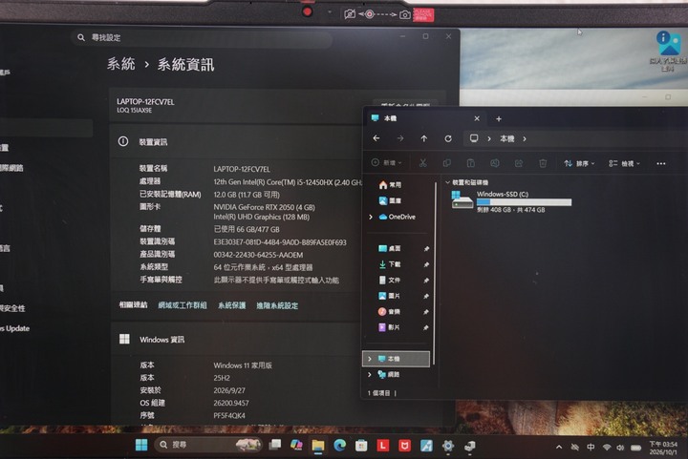Click the Paste clipboard icon in Explorer toolbar
The width and height of the screenshot is (688, 459).
(x=470, y=163)
